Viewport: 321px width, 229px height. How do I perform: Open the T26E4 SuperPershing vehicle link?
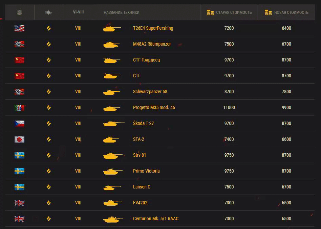coord(153,28)
